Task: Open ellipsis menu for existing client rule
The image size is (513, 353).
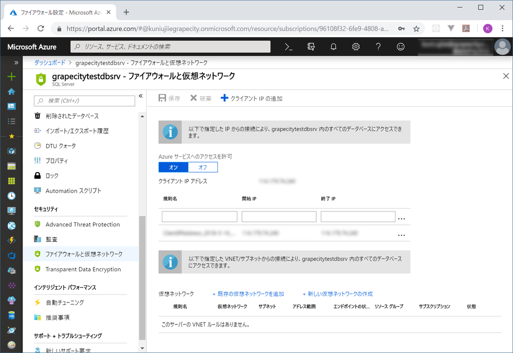Action: [401, 235]
